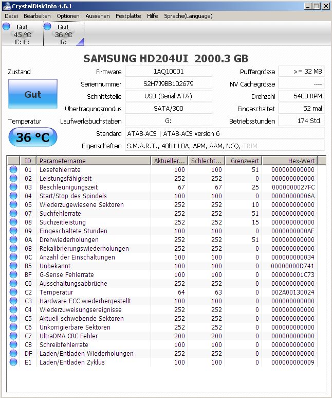Viewport: 332px width, 398px height.
Task: Select the C: E: drive tab at 45 °C
Action: tap(22, 34)
